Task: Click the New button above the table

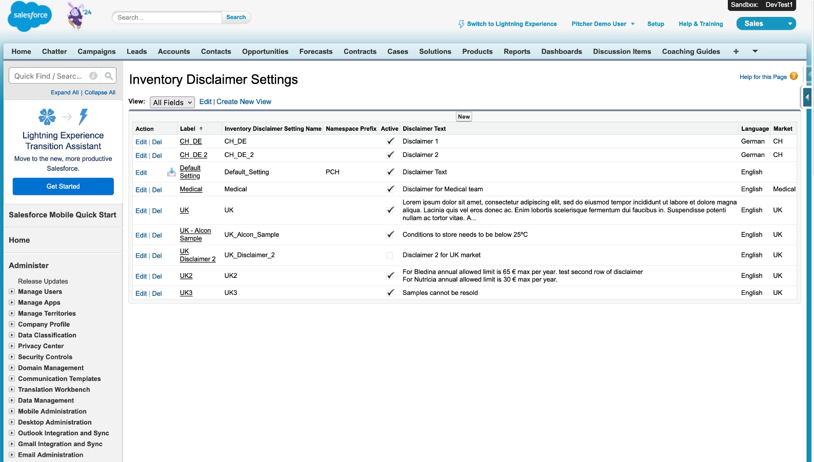Action: point(464,117)
